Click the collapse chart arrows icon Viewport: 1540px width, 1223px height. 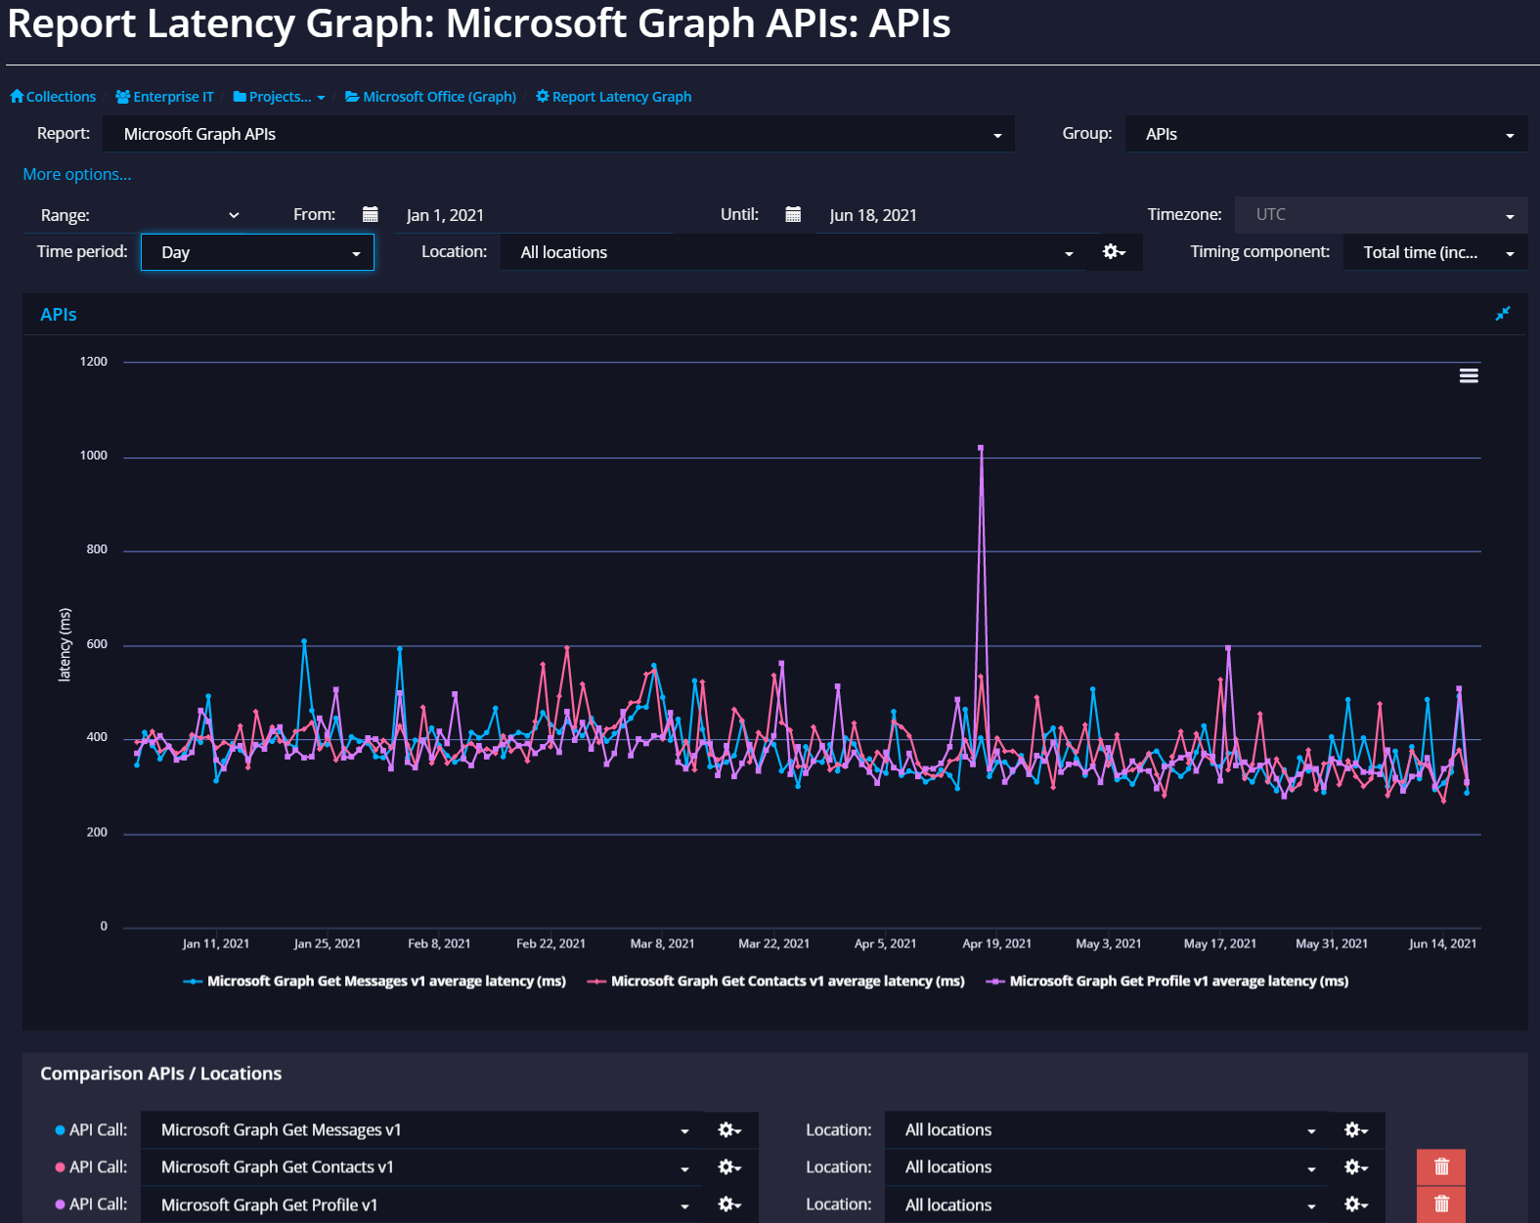pos(1503,314)
